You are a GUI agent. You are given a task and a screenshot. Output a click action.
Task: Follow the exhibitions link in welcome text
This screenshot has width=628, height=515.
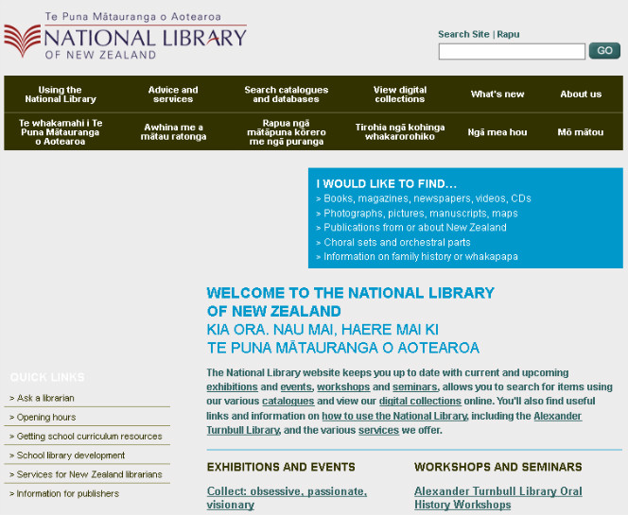pos(232,387)
